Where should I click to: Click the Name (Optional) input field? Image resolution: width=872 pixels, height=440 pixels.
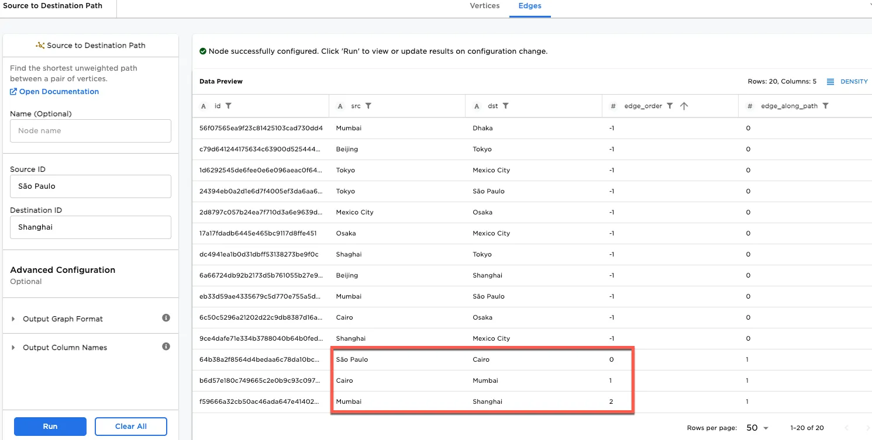[91, 131]
